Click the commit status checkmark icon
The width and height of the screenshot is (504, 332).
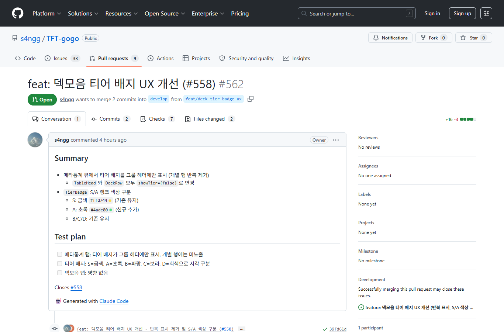[325, 329]
